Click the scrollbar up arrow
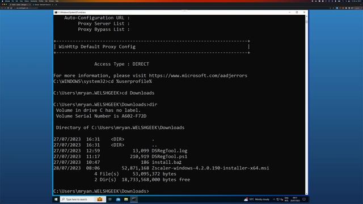 306,16
